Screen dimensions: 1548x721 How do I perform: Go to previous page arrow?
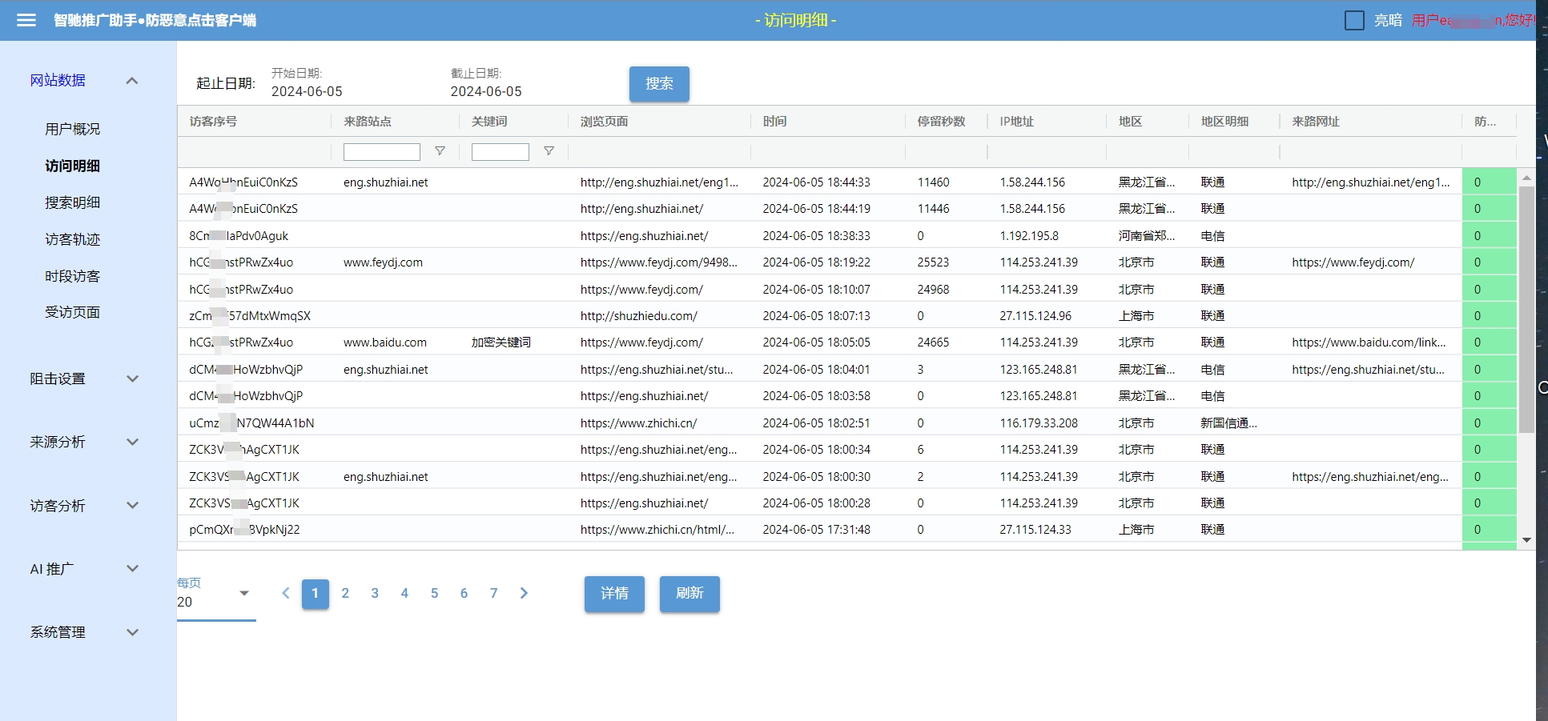(x=286, y=593)
